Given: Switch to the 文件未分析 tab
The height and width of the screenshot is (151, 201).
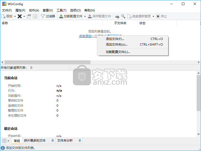Looking at the screenshot, I should point(69,141).
